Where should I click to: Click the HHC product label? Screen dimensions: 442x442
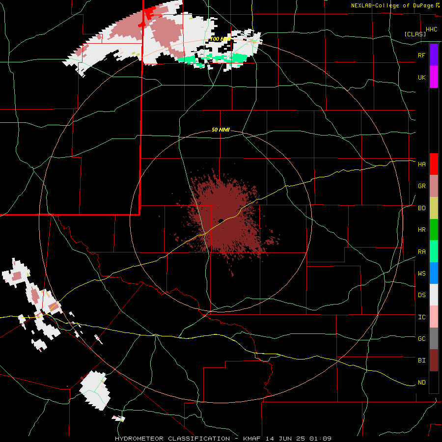click(432, 29)
